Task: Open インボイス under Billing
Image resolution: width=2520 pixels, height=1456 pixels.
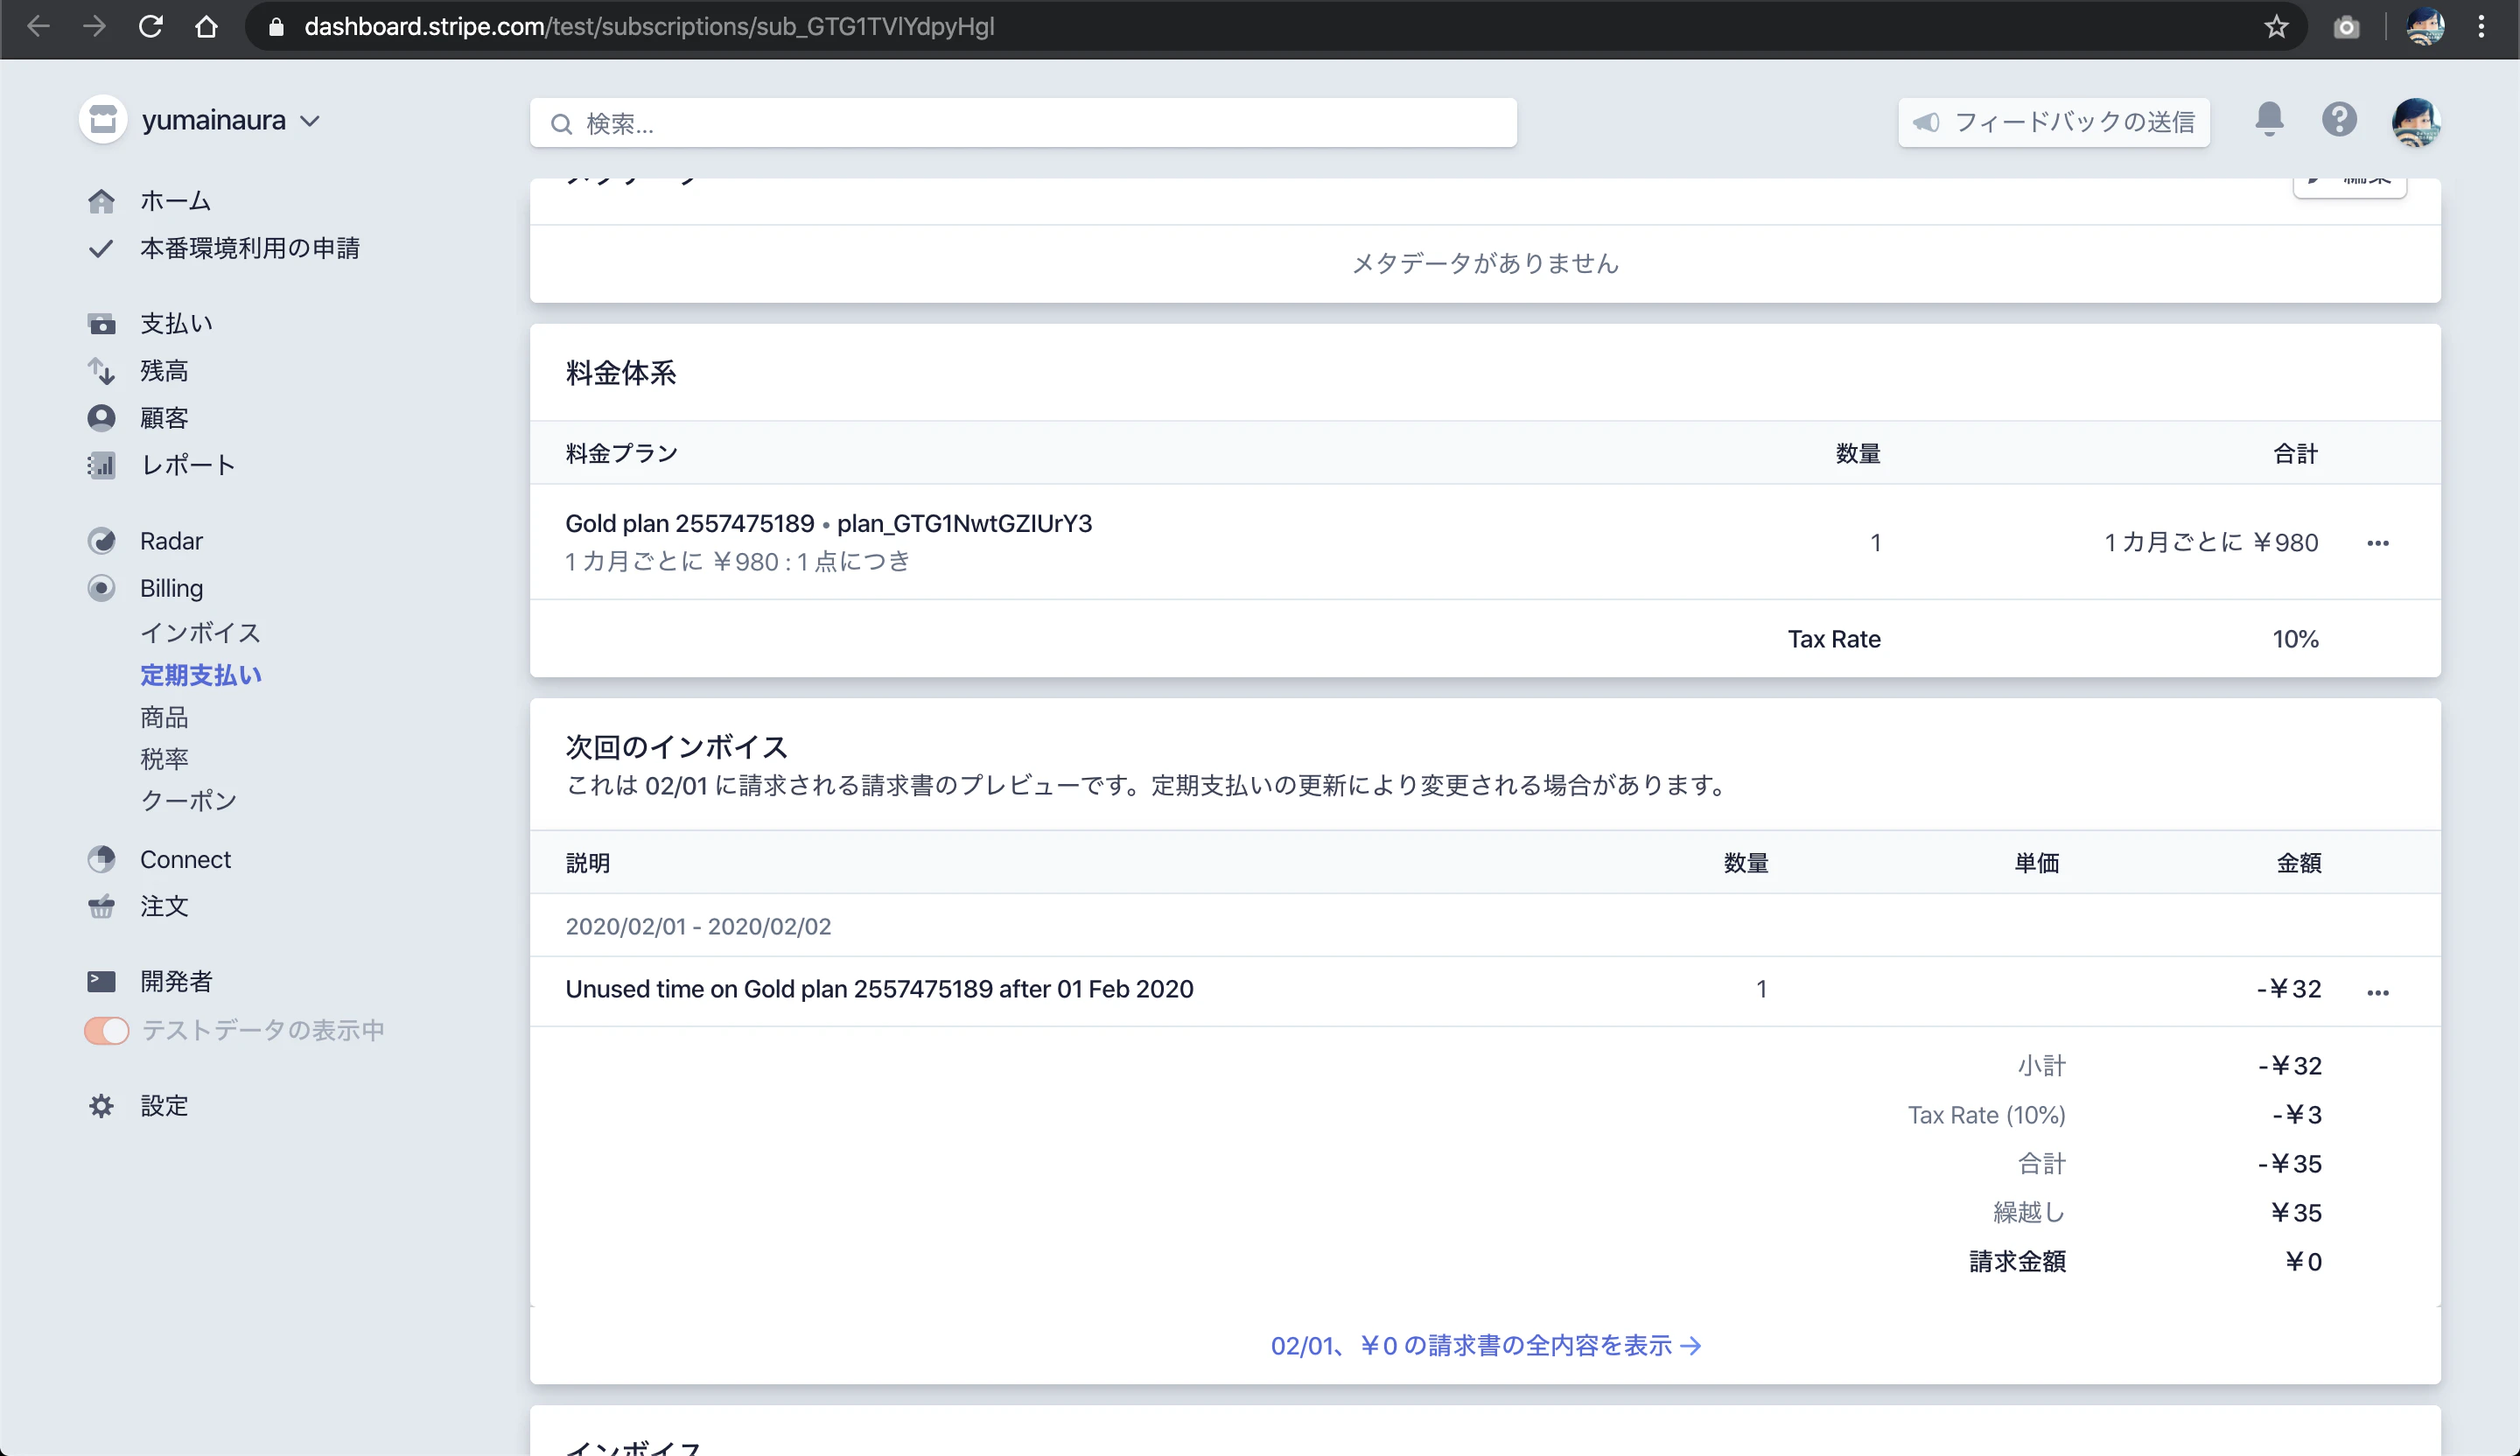Action: click(x=200, y=633)
